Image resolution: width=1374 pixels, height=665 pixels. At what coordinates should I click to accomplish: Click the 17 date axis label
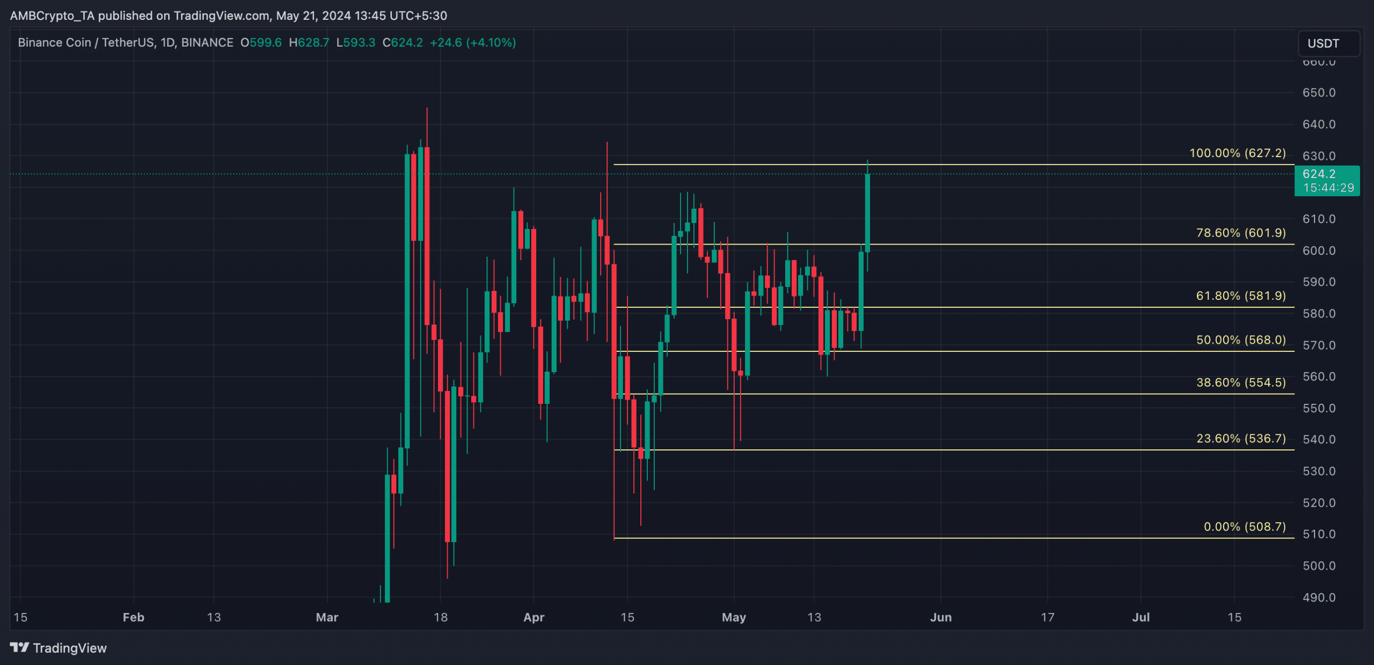pyautogui.click(x=1048, y=617)
